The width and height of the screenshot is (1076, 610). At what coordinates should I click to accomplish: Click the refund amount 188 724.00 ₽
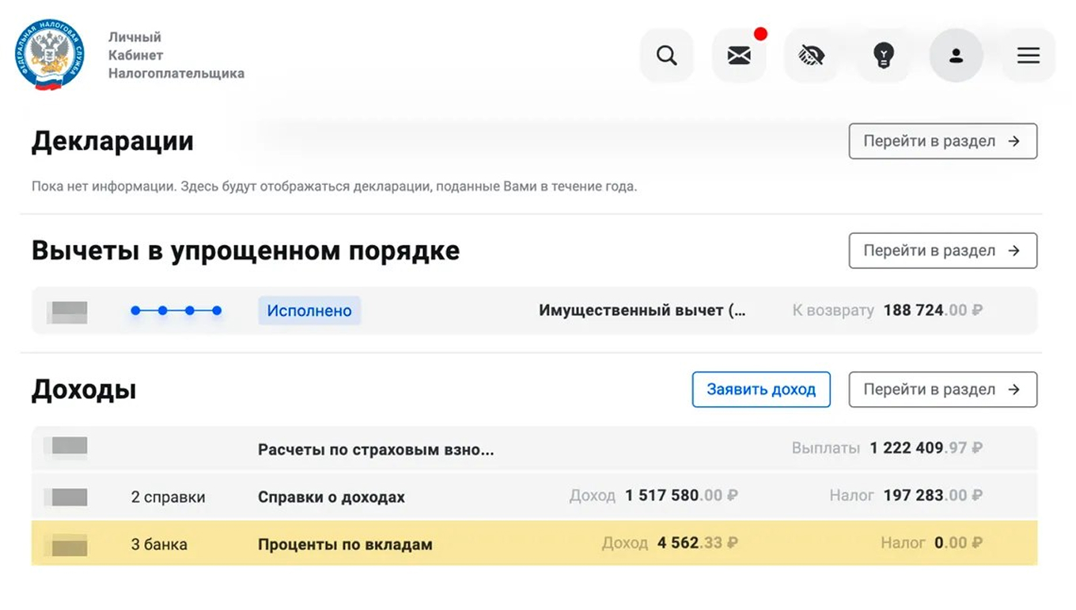pyautogui.click(x=934, y=311)
